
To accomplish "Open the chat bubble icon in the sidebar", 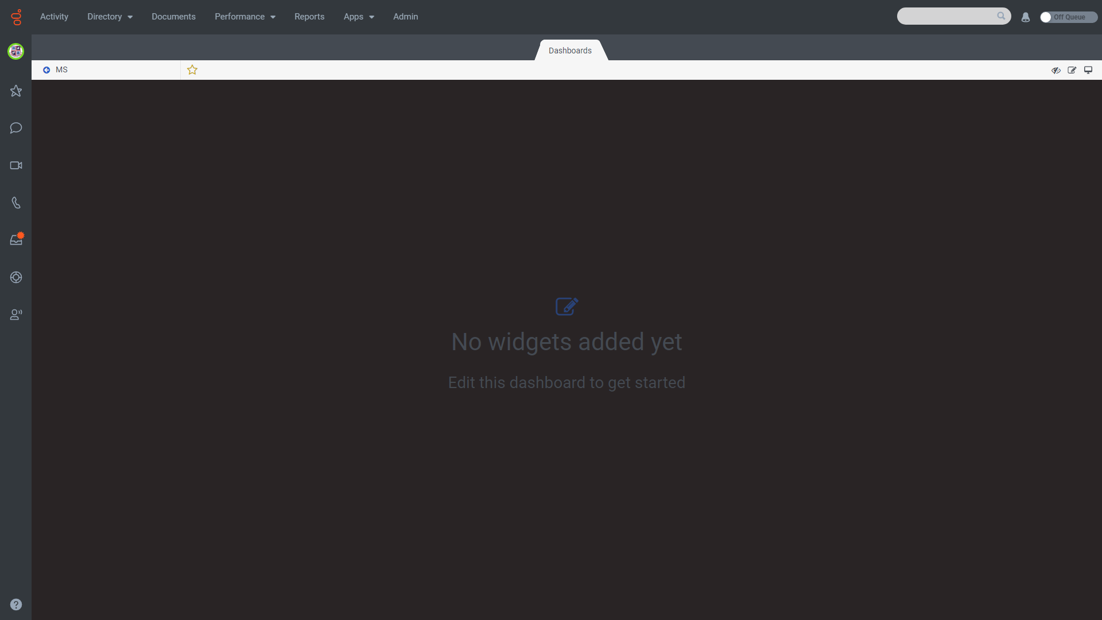I will 16,128.
